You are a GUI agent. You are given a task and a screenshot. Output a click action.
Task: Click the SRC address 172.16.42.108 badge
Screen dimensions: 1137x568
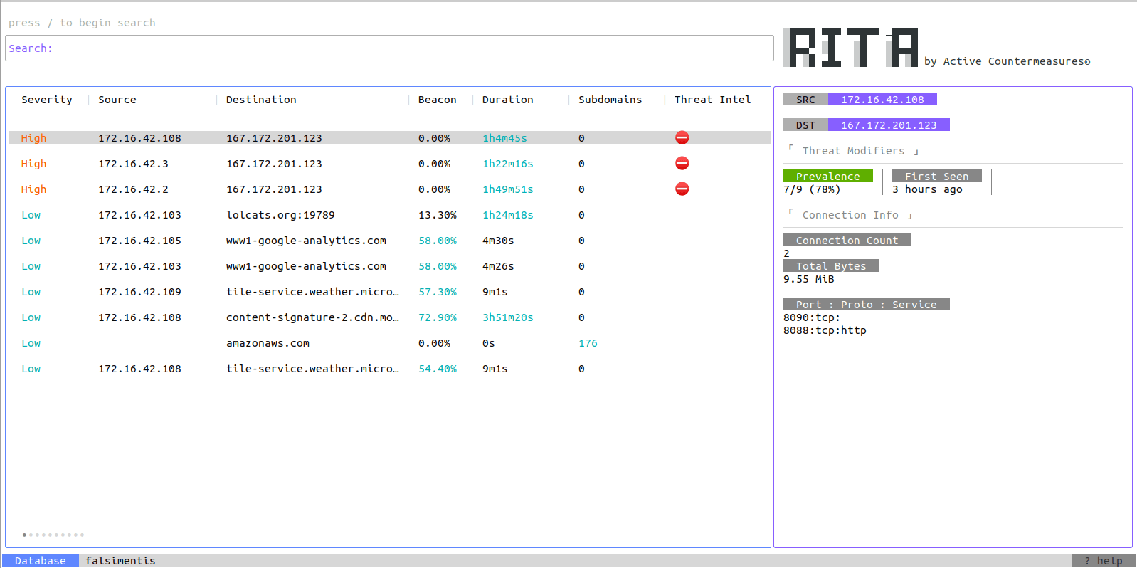tap(882, 100)
